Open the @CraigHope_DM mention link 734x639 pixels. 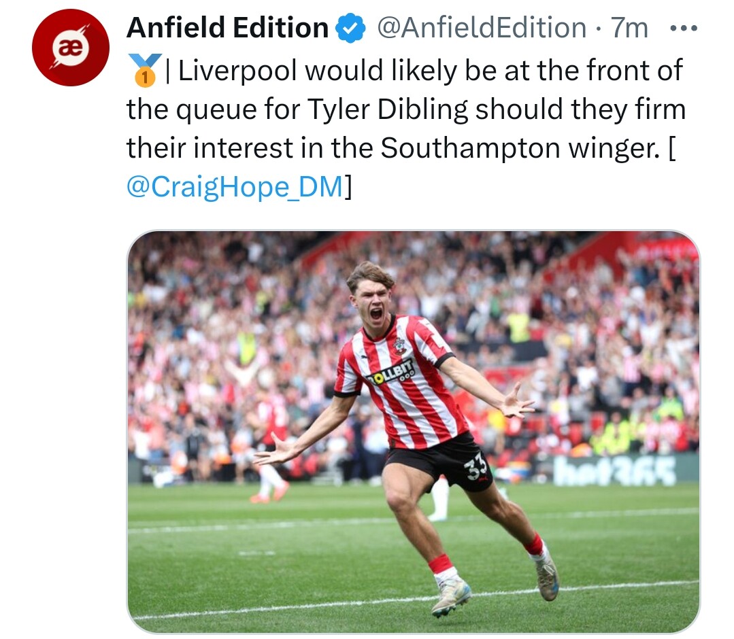point(235,187)
